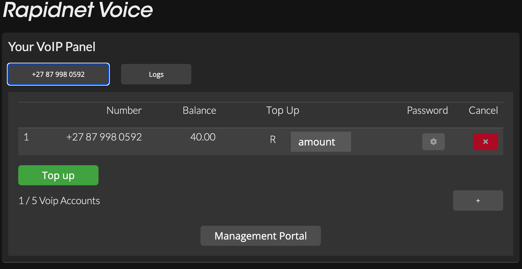Click the Balance column header
This screenshot has height=269, width=522.
tap(199, 110)
